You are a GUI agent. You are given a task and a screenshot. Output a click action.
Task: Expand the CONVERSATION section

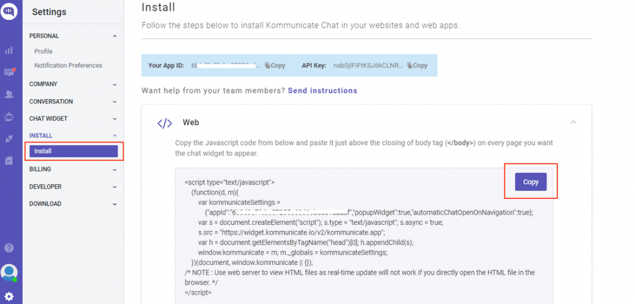click(115, 102)
